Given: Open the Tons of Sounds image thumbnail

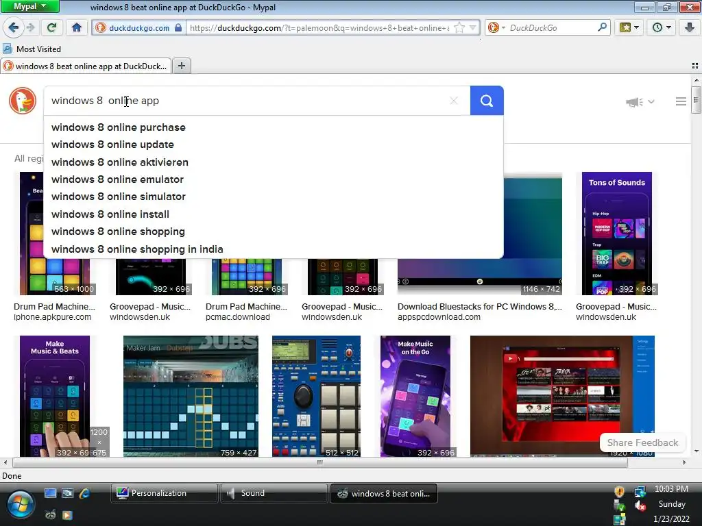Looking at the screenshot, I should tap(617, 233).
